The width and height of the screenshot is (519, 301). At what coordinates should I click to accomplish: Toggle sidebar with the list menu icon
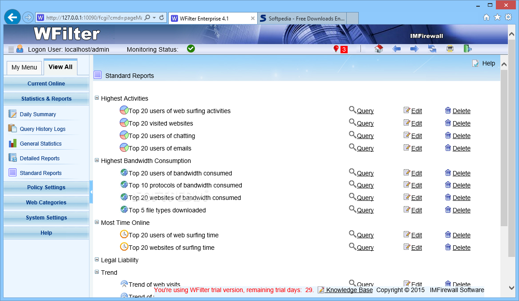point(11,50)
